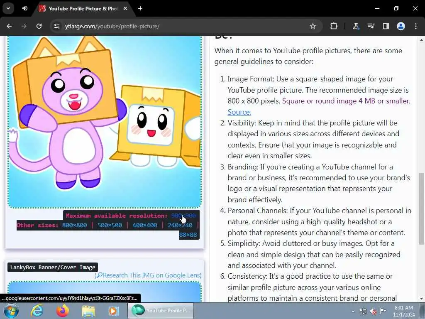Toggle the browser side panel
425x319 pixels.
click(386, 26)
